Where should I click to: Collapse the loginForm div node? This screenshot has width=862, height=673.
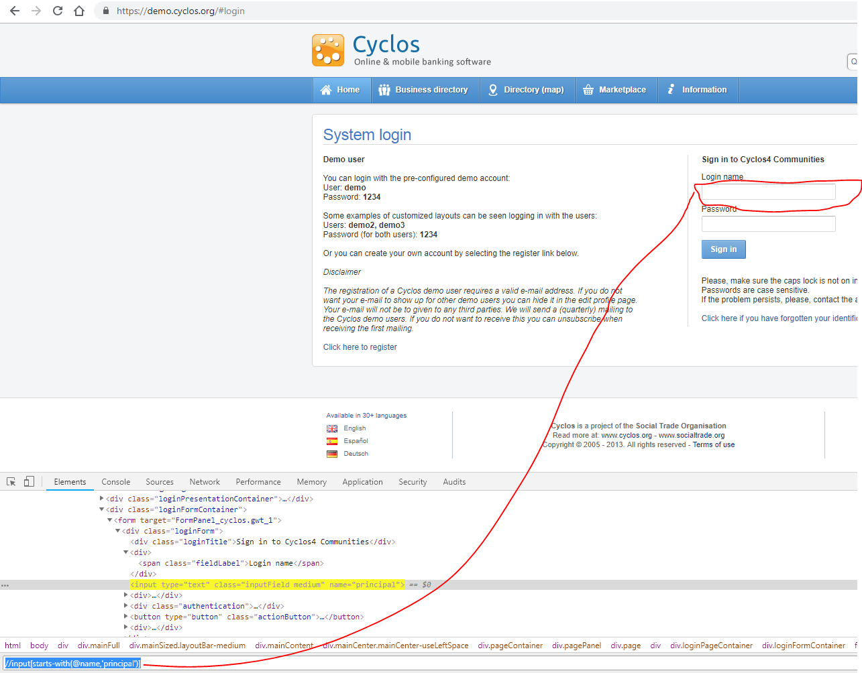pyautogui.click(x=118, y=531)
